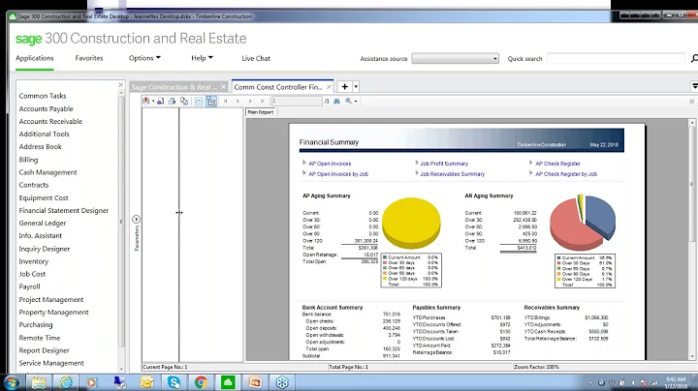Select Common Tasks in the sidebar

(x=43, y=96)
